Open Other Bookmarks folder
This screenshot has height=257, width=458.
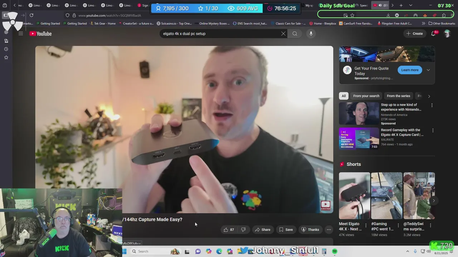click(x=442, y=23)
